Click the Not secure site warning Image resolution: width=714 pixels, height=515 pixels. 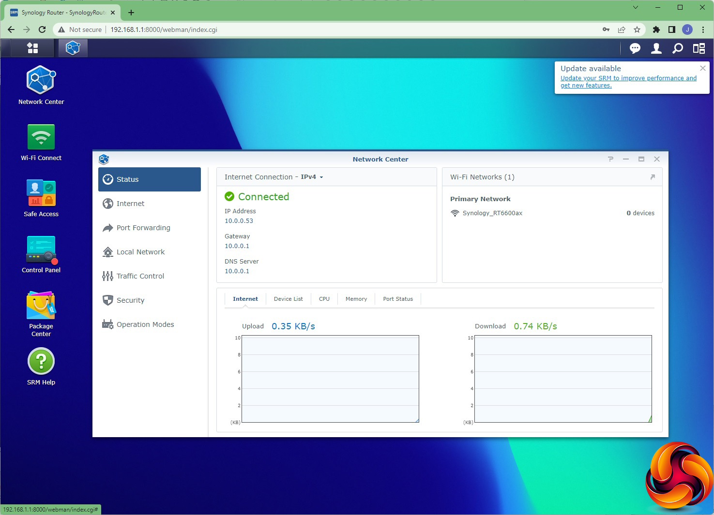(x=80, y=29)
